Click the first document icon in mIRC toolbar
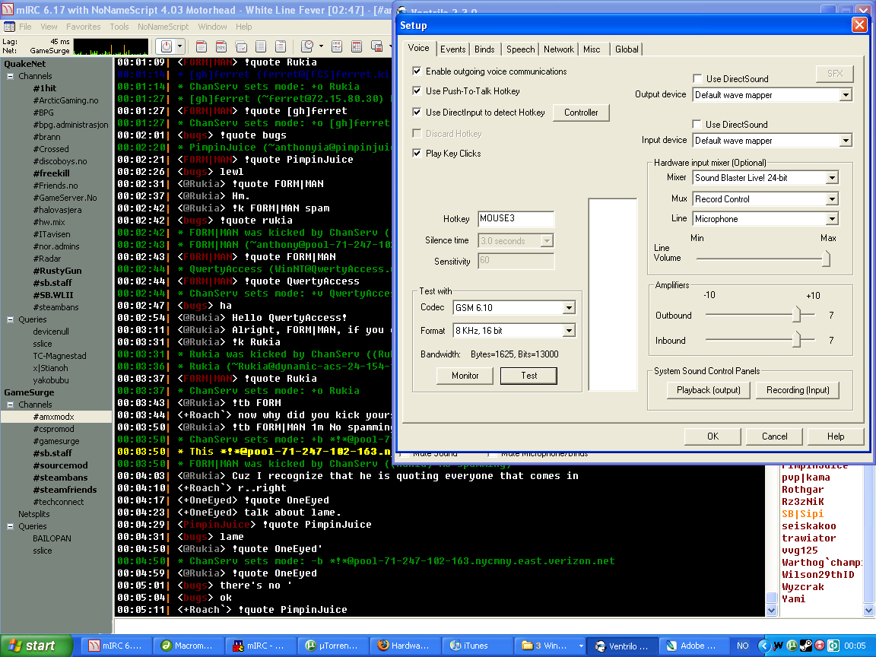Screen dimensions: 876x657 (x=202, y=46)
